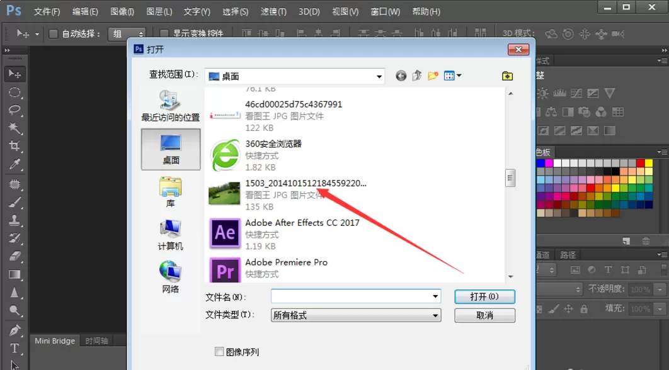Screen dimensions: 669x370
Task: Click the 打开(O) button
Action: pos(484,296)
